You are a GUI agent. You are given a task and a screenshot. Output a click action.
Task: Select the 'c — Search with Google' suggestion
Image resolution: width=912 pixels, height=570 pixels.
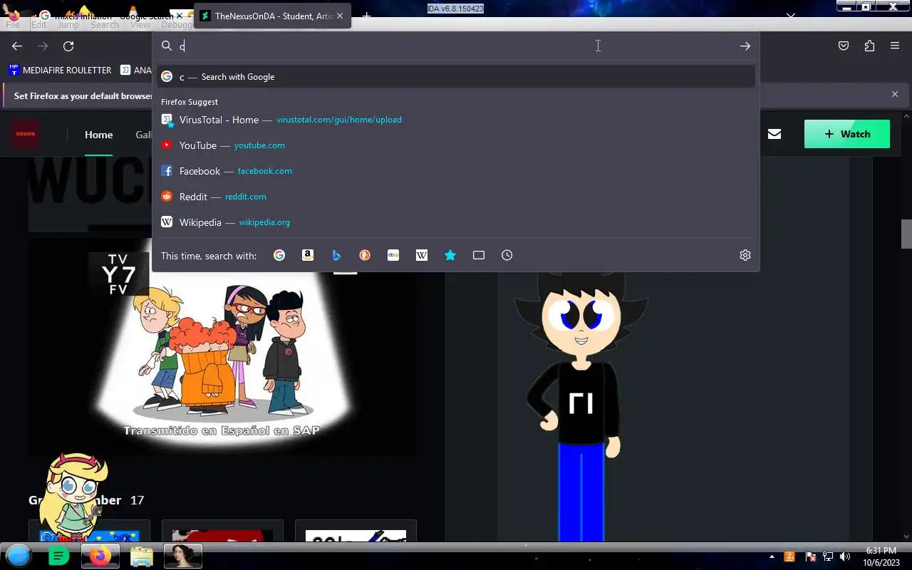point(456,77)
